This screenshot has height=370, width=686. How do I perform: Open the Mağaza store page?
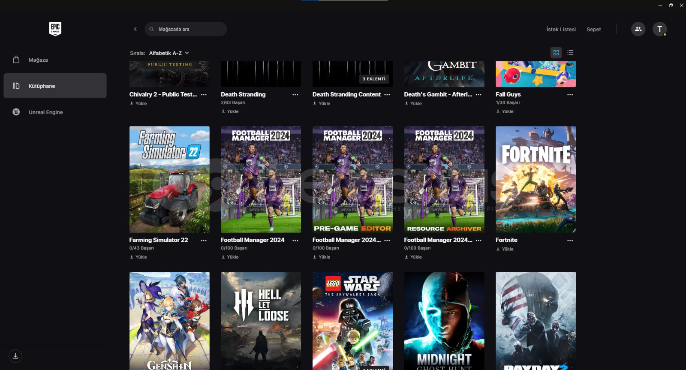[x=55, y=60]
